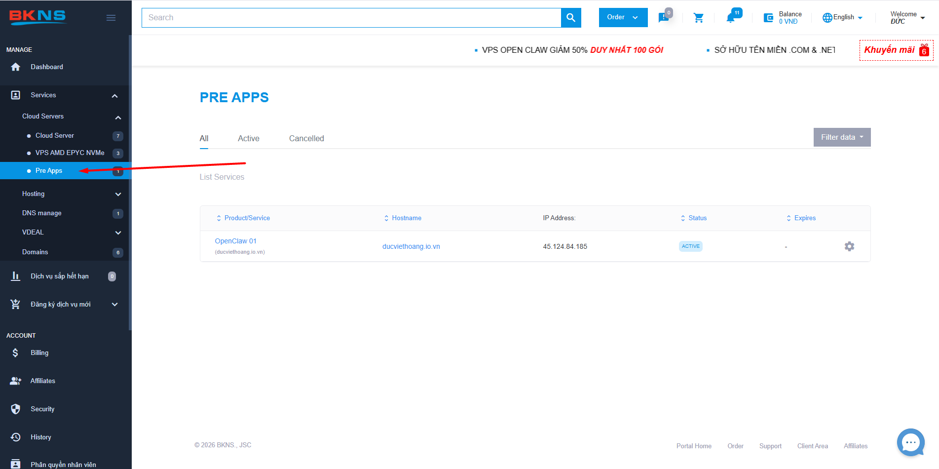The image size is (939, 469).
Task: Click the Đăng ký dịch vụ mới cart icon
Action: click(16, 305)
